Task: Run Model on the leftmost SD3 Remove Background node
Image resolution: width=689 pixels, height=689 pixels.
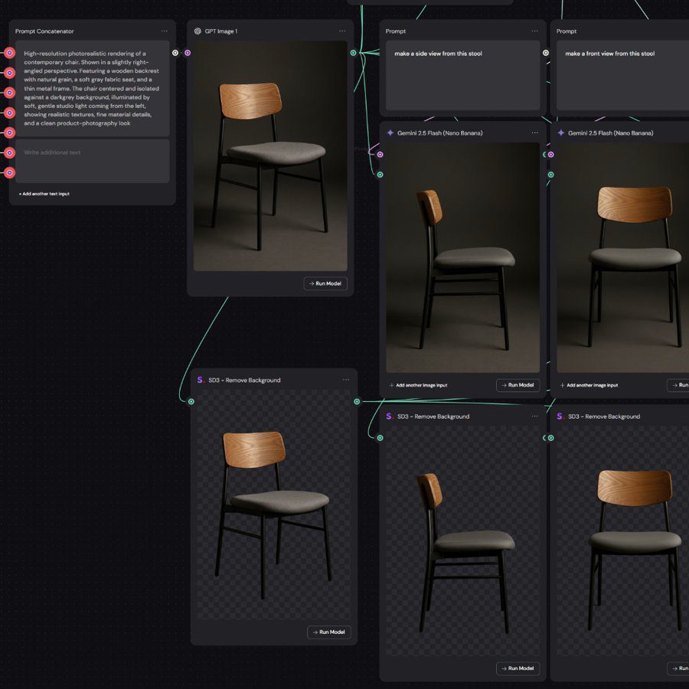Action: click(328, 632)
